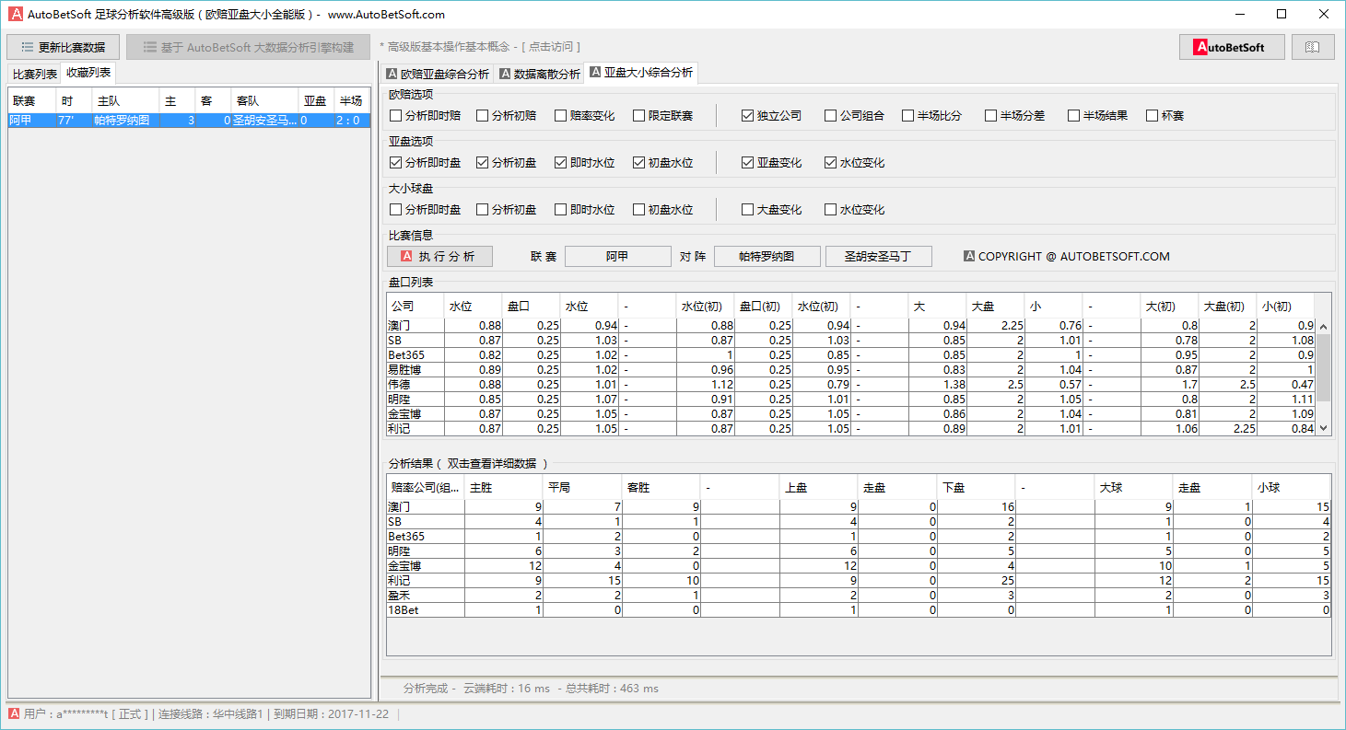Select 利记 row in 分析结果 table
The image size is (1346, 730).
pos(859,581)
